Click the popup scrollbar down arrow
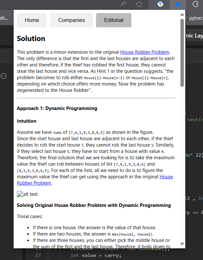The height and width of the screenshot is (260, 203). (182, 244)
